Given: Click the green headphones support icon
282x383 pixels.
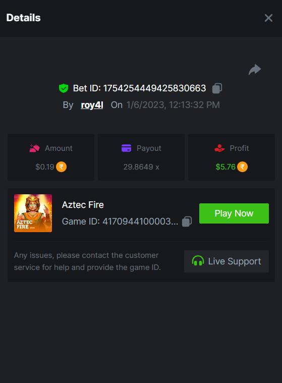Looking at the screenshot, I should [198, 261].
